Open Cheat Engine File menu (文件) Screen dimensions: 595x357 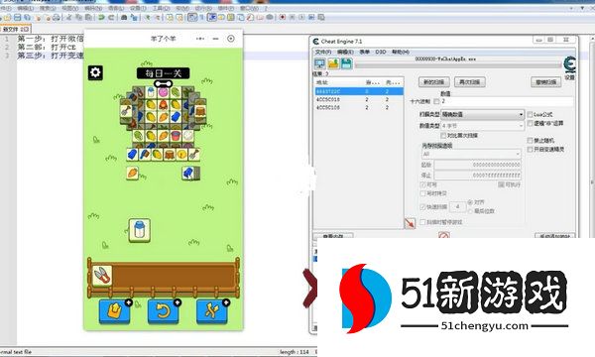coord(323,52)
